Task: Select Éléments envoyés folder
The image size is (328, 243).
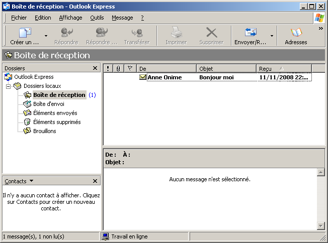Action: coord(55,113)
